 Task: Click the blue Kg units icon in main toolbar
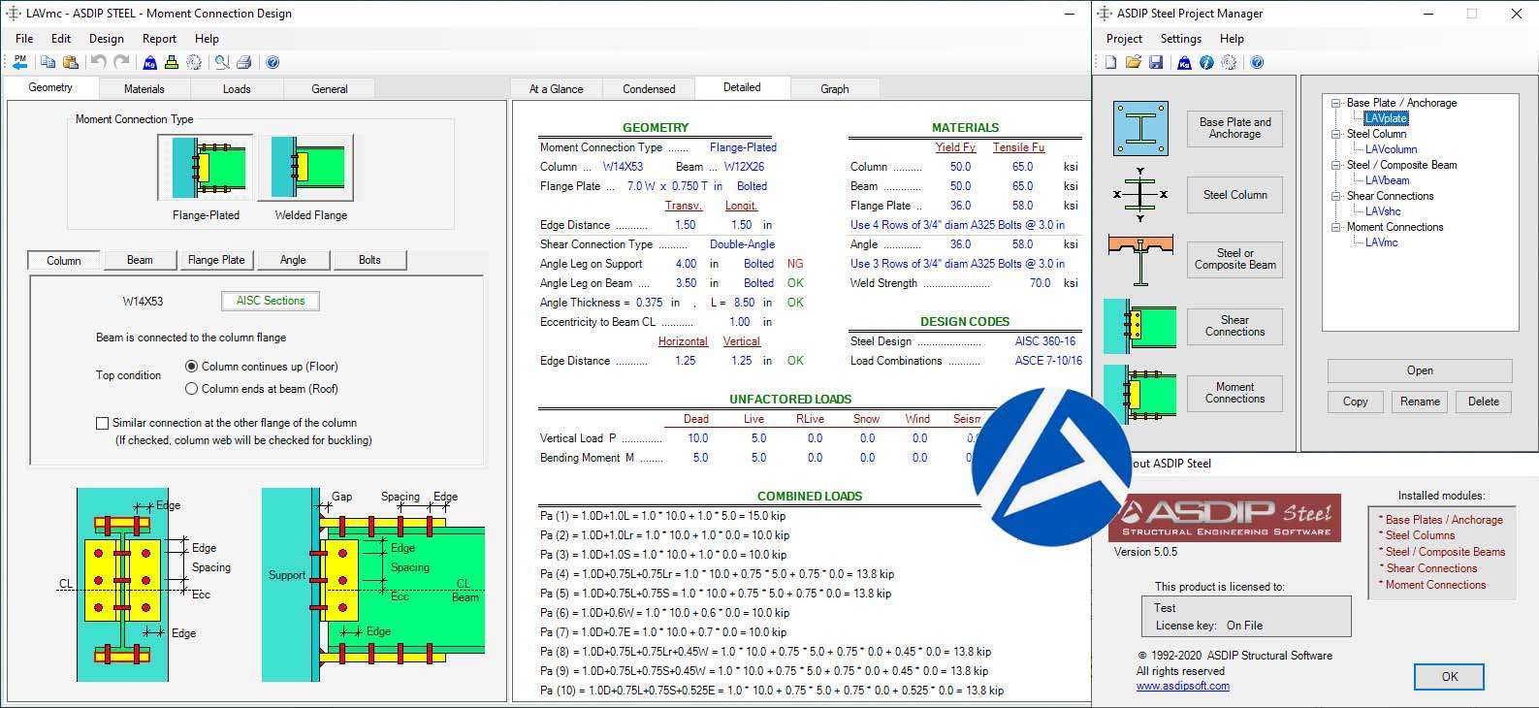(x=149, y=62)
